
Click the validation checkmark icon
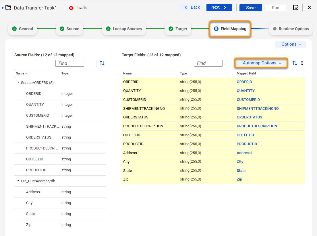pos(295,8)
